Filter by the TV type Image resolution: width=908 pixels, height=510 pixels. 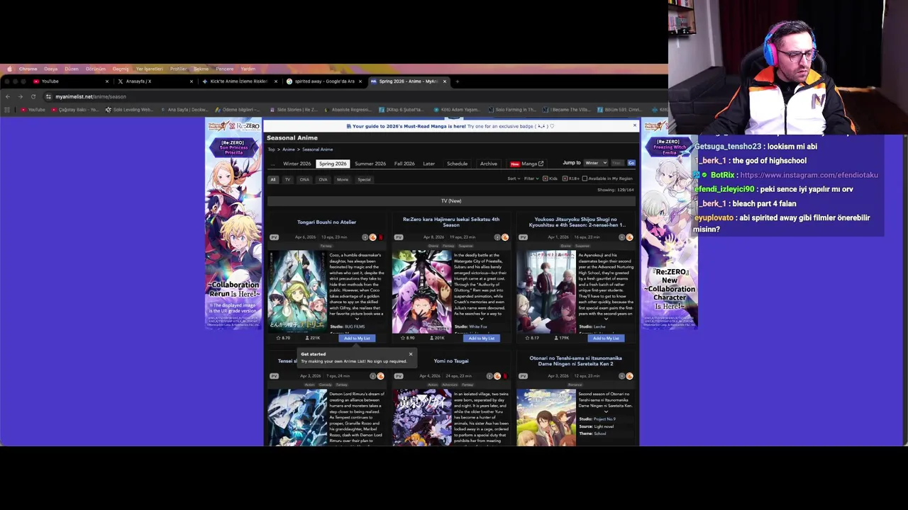287,179
